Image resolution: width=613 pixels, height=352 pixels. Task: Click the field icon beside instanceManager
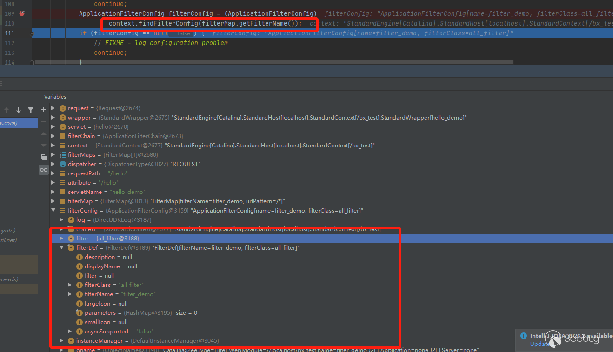point(71,341)
